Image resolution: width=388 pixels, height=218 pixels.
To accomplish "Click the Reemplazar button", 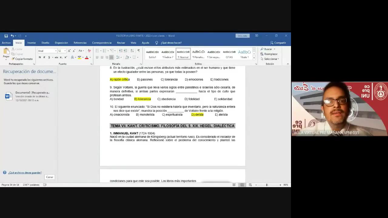I will click(x=269, y=54).
